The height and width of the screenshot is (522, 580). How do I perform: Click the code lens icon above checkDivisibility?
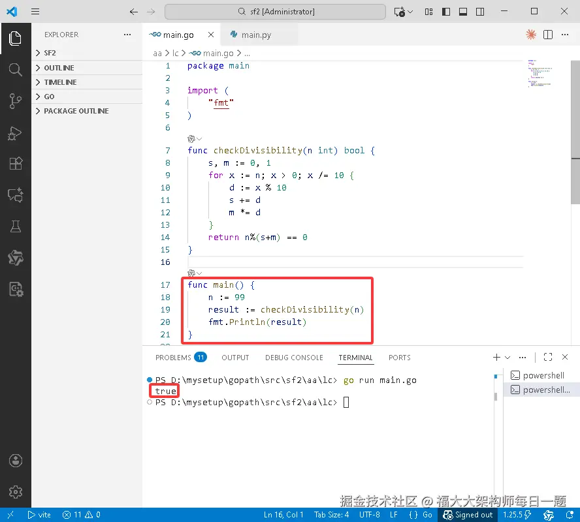(194, 139)
